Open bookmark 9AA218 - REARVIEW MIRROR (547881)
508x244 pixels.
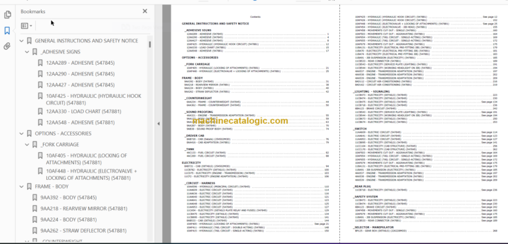[83, 209]
